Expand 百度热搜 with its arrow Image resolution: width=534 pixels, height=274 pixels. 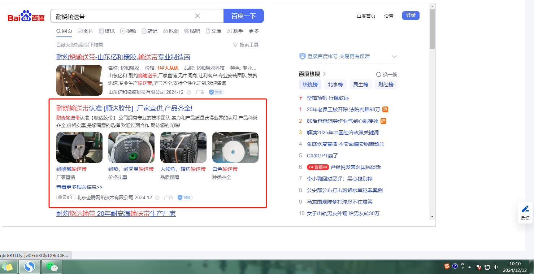coord(324,74)
